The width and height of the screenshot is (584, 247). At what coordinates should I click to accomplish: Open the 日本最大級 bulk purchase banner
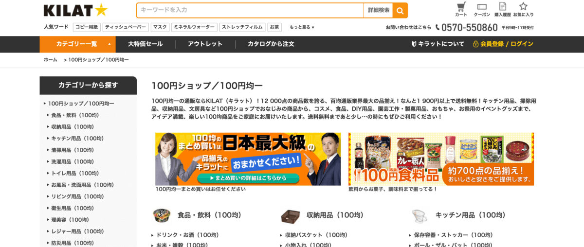click(248, 159)
